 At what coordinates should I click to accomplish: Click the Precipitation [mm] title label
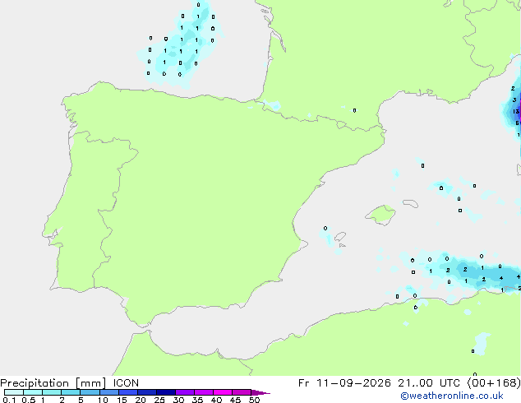(53, 383)
